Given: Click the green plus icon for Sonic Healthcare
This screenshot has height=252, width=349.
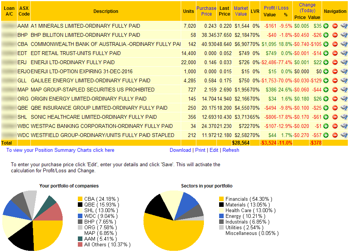Looking at the screenshot, I should tap(326, 117).
